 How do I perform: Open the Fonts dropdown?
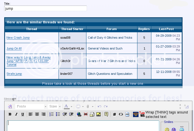31,106
